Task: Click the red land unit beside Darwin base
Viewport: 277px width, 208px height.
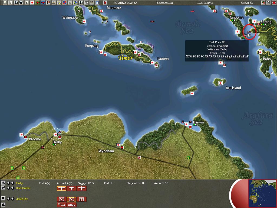Action: [x=190, y=127]
